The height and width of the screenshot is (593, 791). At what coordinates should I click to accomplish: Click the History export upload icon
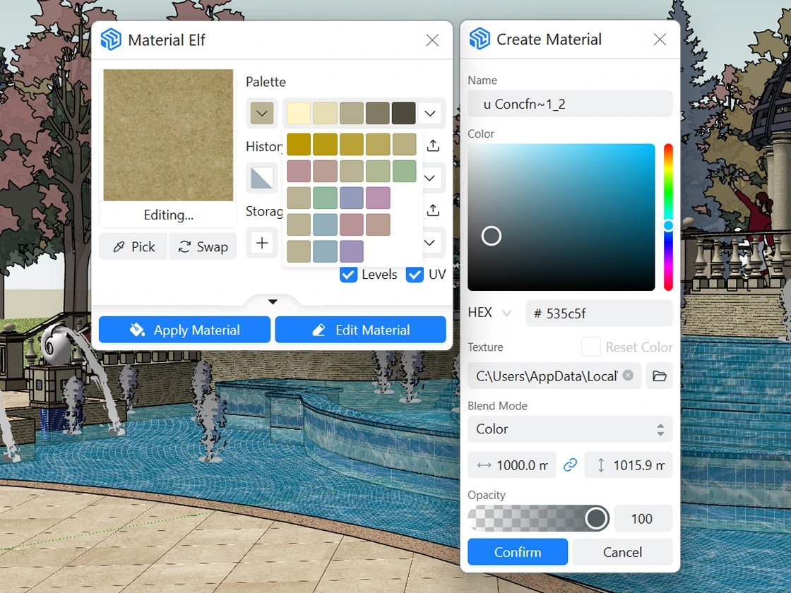[x=433, y=145]
